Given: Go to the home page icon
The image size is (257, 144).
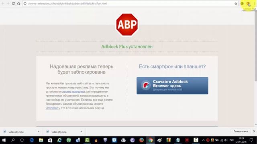Looking at the screenshot, I should click(19, 4).
